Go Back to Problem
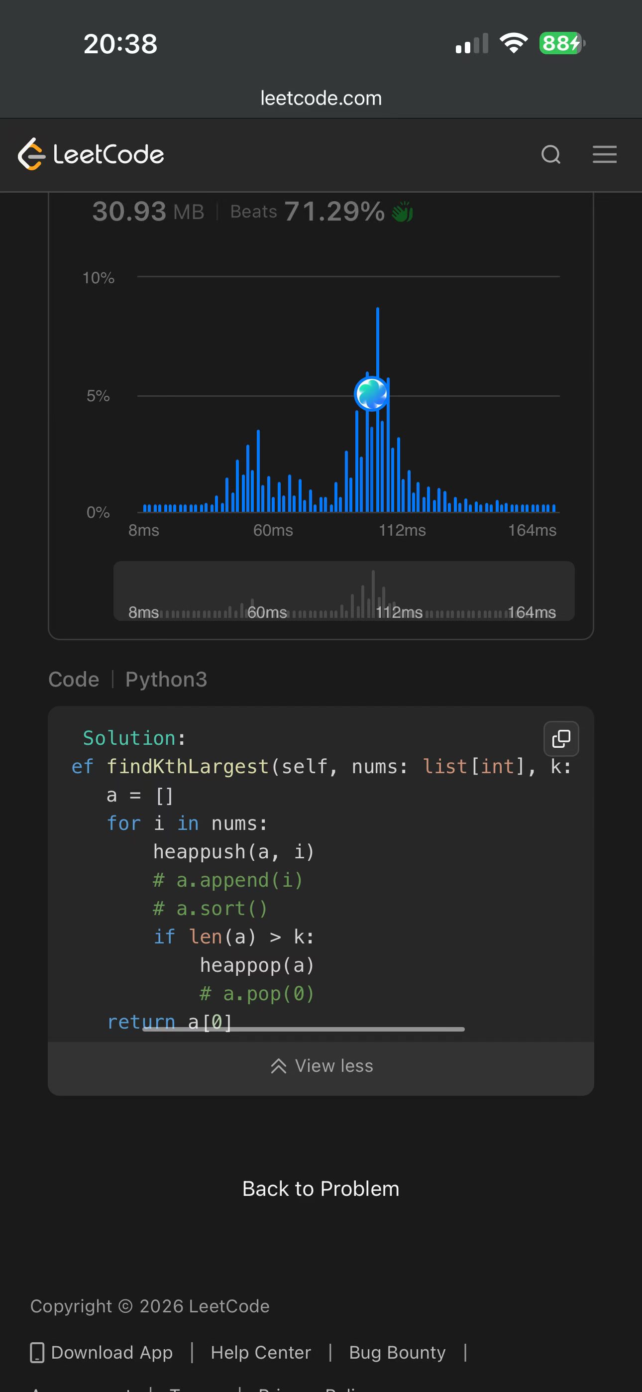This screenshot has height=1392, width=642. 321,1189
